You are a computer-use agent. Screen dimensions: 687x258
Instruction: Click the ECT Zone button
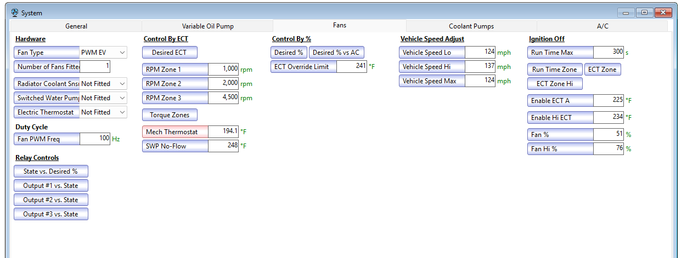[x=602, y=70]
